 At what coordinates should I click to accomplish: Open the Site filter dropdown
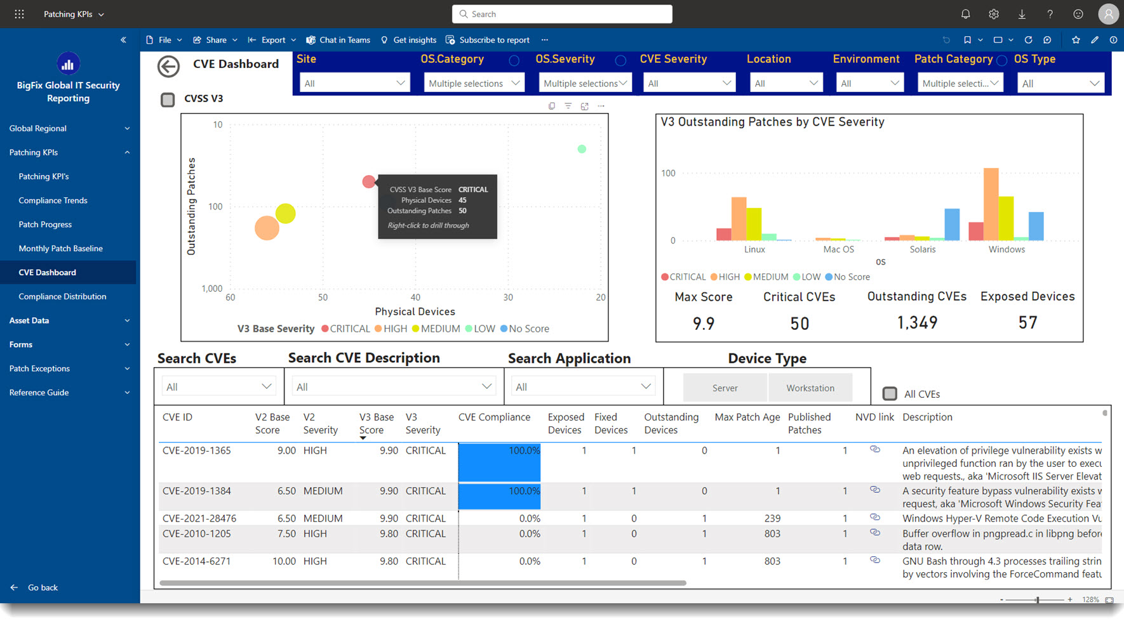point(354,83)
